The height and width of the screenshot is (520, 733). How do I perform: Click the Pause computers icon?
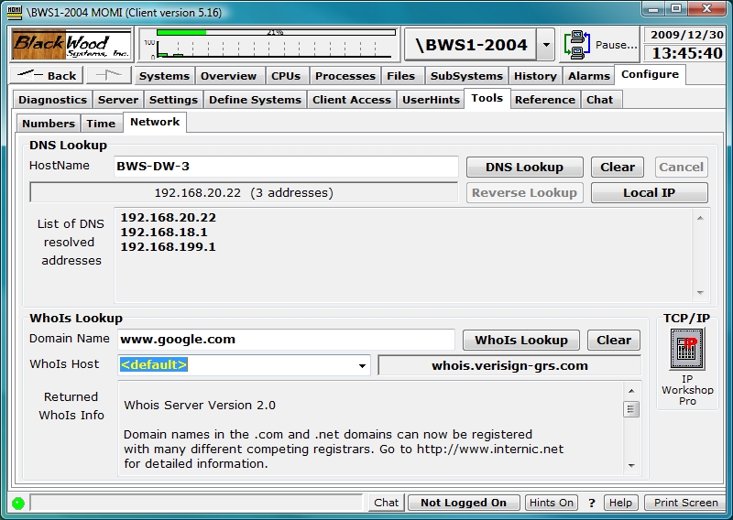[578, 44]
